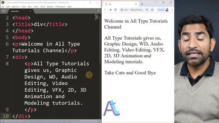Open the View menu
The height and width of the screenshot is (123, 219).
[x=30, y=6]
